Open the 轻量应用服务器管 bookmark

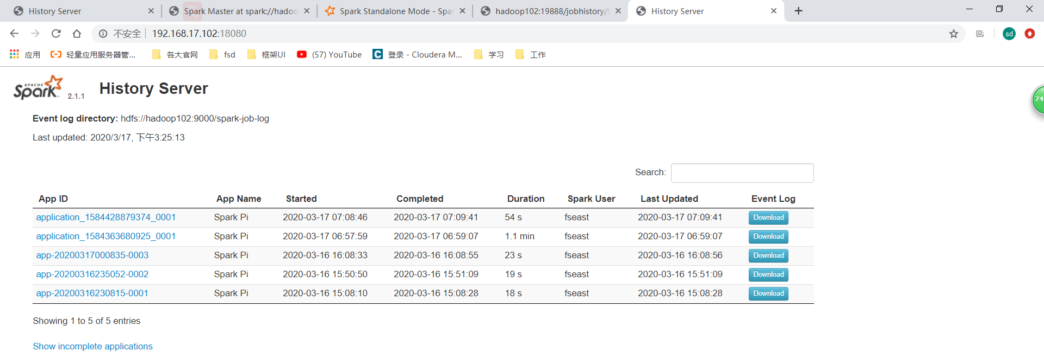[x=93, y=54]
